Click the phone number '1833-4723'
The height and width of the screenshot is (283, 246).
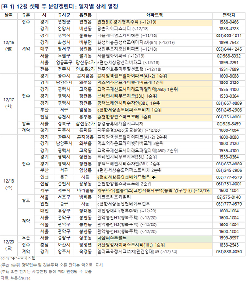point(229,29)
